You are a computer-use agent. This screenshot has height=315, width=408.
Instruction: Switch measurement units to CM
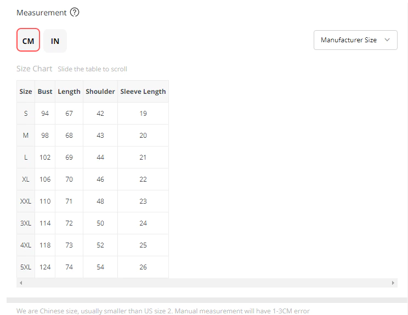28,41
